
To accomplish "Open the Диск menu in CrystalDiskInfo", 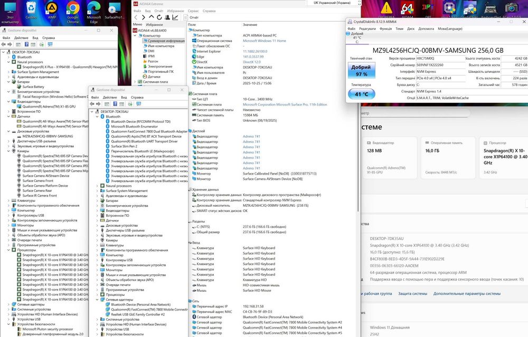I will [411, 29].
